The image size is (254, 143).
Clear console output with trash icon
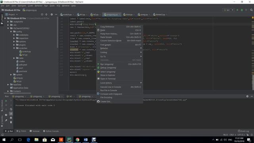click(11, 122)
